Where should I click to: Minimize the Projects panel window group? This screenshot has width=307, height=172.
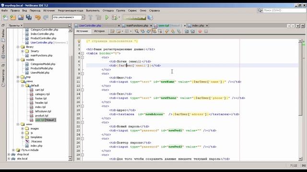click(70, 25)
